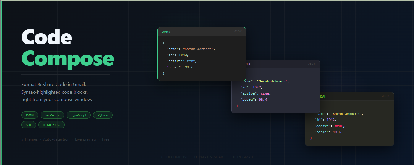Click "active": true line in Monokai card
Image resolution: width=414 pixels, height=165 pixels.
pyautogui.click(x=329, y=126)
